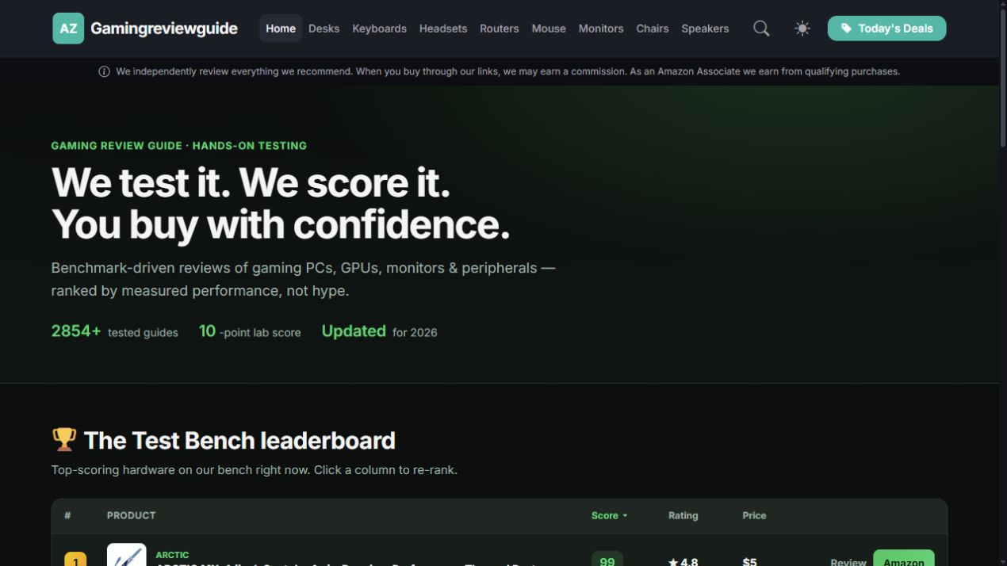Click the Amazon button for ARCTIC product

click(x=903, y=558)
